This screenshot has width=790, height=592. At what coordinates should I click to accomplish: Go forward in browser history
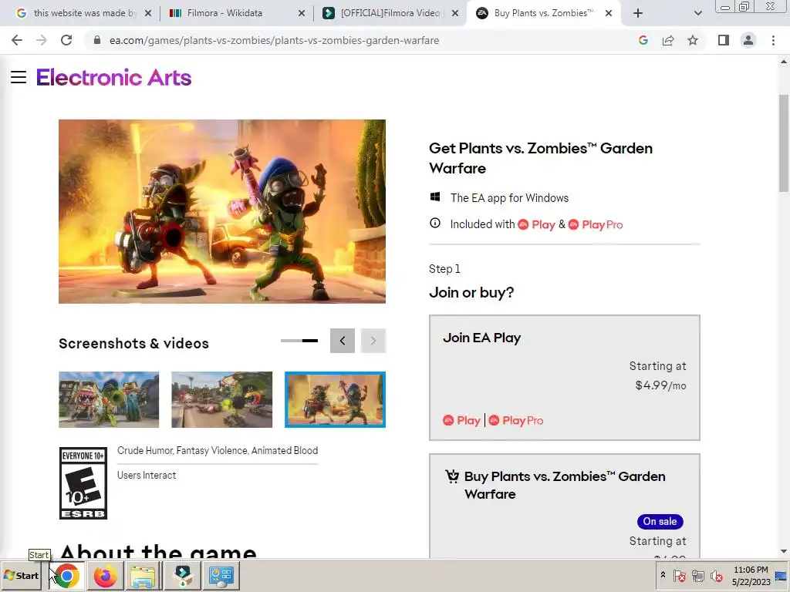pyautogui.click(x=42, y=40)
